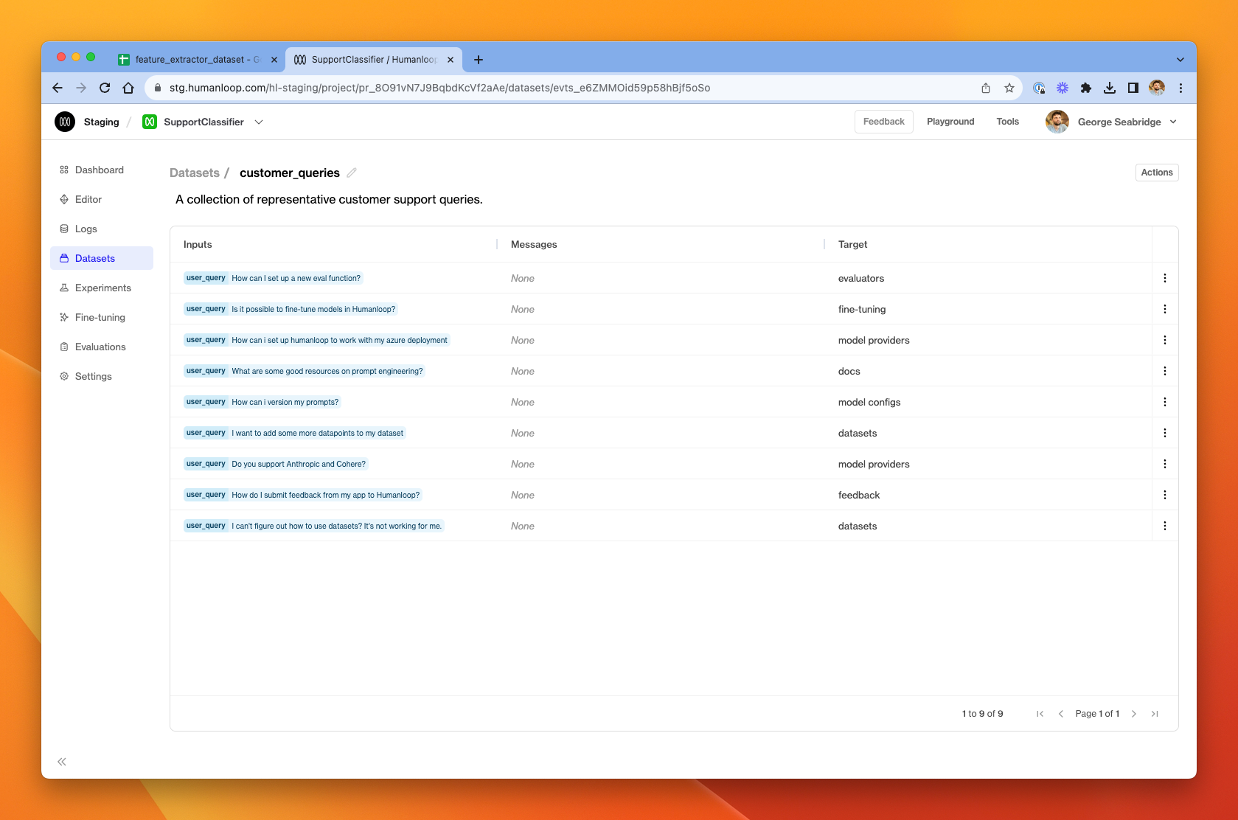Jump to last page in pagination
1238x820 pixels.
point(1155,714)
